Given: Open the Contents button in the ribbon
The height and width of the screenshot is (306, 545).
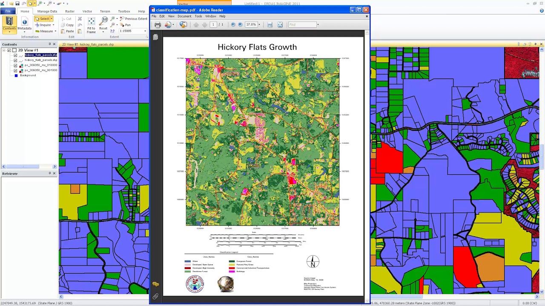Looking at the screenshot, I should (9, 25).
